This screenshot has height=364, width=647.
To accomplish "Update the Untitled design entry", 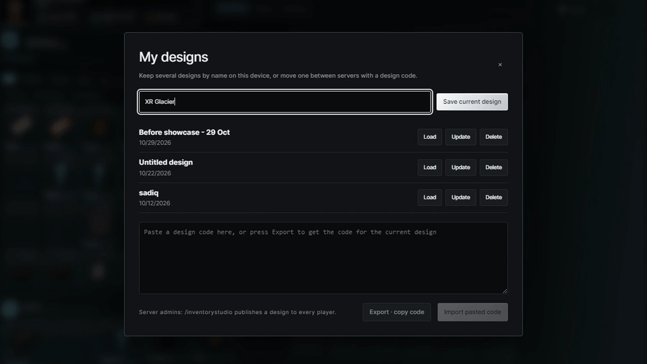I will point(460,168).
